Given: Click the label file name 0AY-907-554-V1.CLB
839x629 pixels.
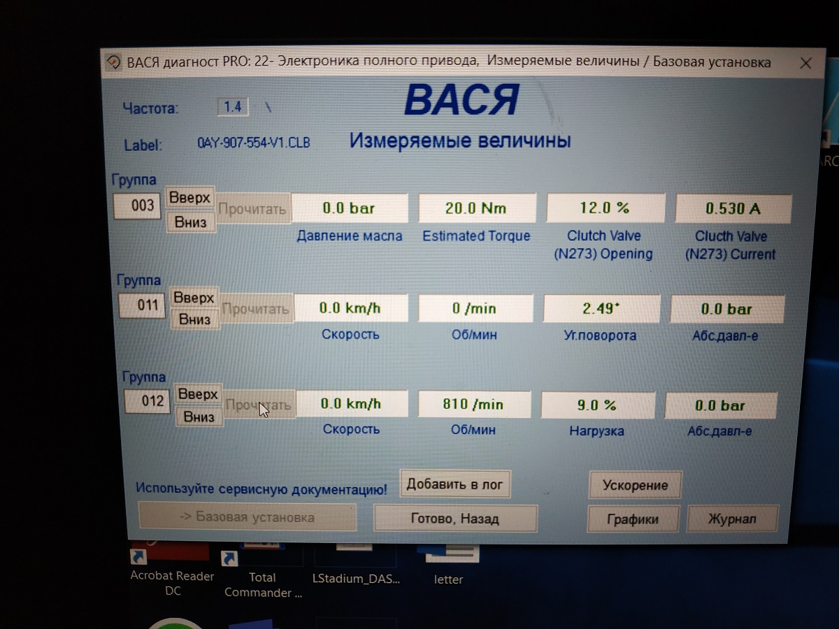Looking at the screenshot, I should pyautogui.click(x=254, y=143).
